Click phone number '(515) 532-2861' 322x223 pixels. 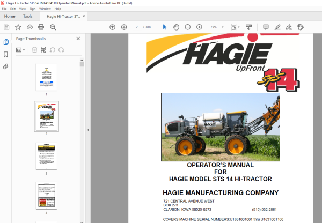(x=264, y=210)
